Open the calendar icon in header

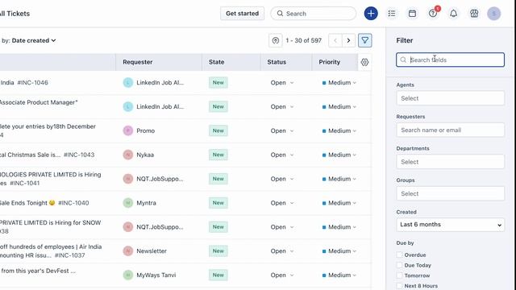pos(412,14)
